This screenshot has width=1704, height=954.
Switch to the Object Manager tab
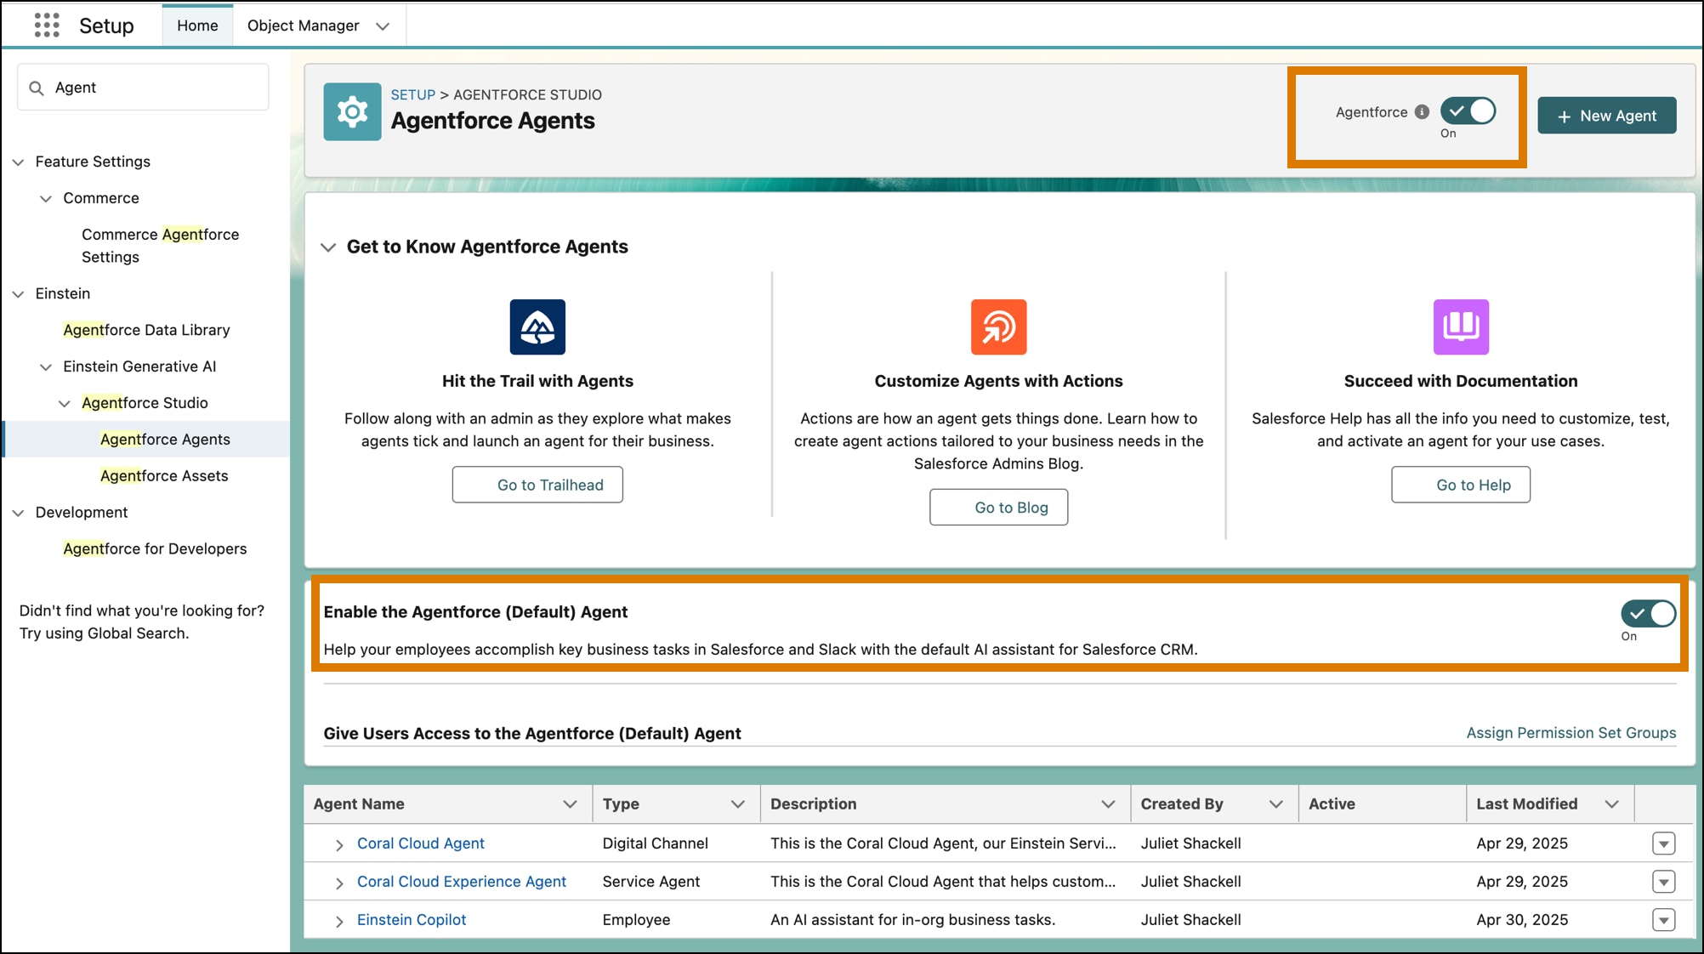pyautogui.click(x=303, y=26)
